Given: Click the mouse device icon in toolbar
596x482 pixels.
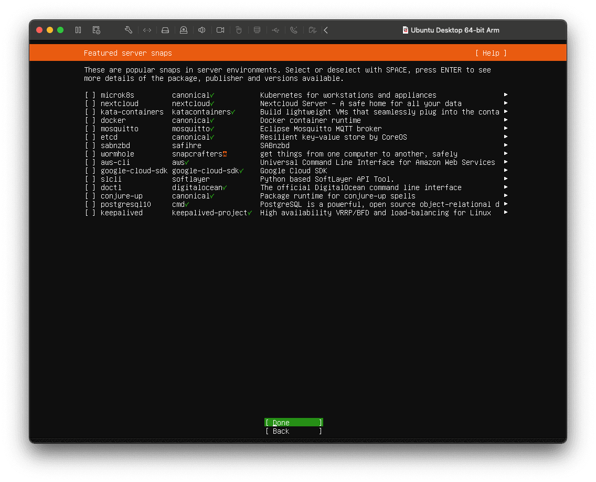Looking at the screenshot, I should click(x=239, y=30).
